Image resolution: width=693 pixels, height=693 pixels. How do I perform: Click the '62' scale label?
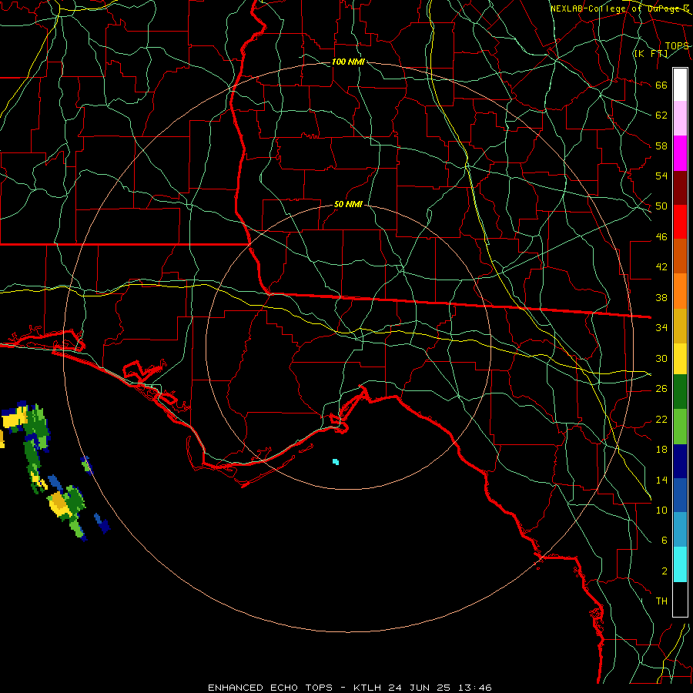(661, 115)
